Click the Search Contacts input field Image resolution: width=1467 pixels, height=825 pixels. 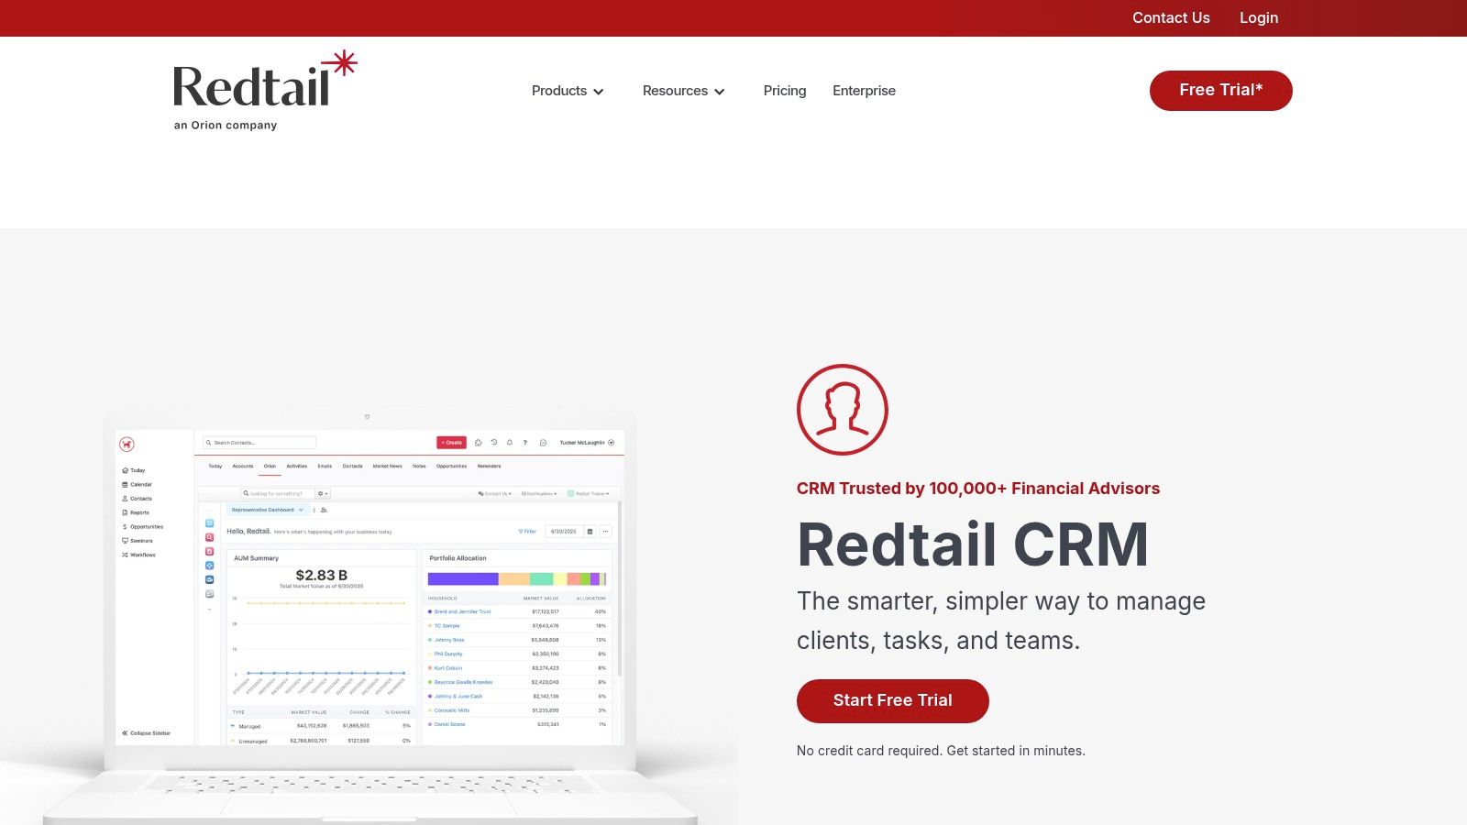(259, 443)
